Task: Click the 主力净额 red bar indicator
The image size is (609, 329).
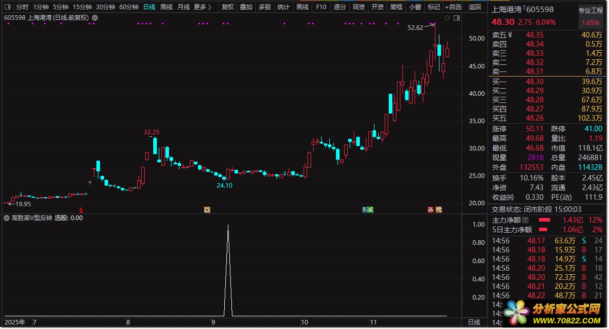Action: (x=544, y=220)
